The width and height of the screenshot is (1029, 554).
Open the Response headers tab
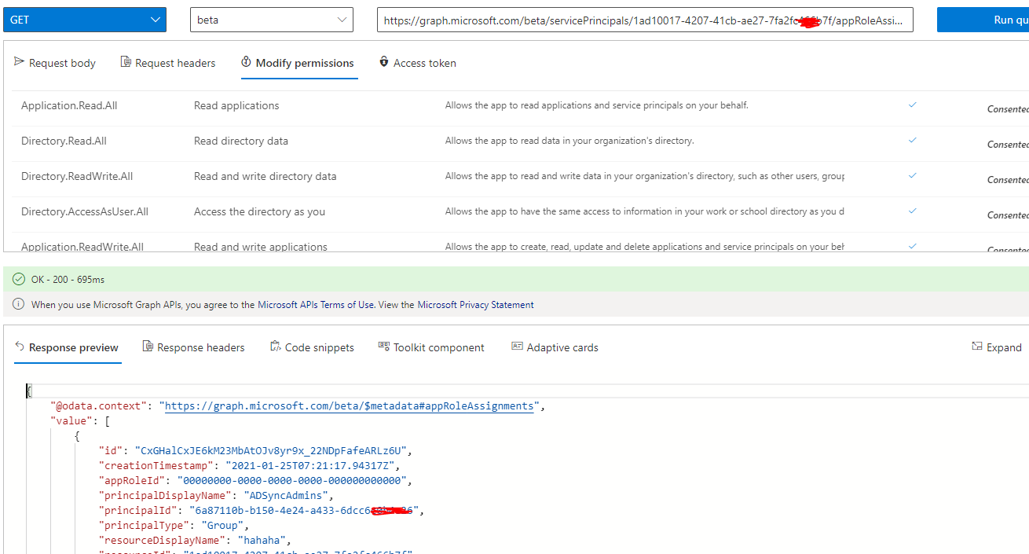(x=193, y=347)
